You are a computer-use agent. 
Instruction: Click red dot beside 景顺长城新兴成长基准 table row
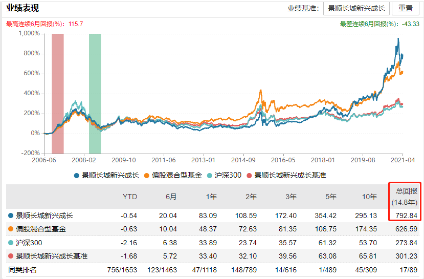tap(11, 256)
